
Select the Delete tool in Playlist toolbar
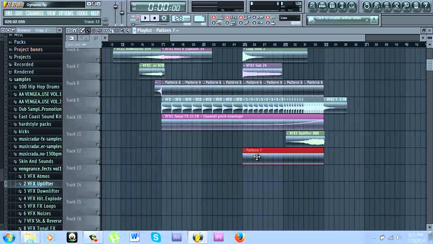click(x=94, y=31)
